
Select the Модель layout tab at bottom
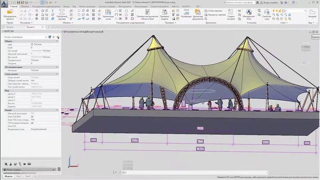pyautogui.click(x=8, y=176)
